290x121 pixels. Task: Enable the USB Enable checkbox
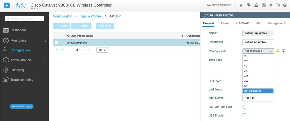pyautogui.click(x=244, y=115)
